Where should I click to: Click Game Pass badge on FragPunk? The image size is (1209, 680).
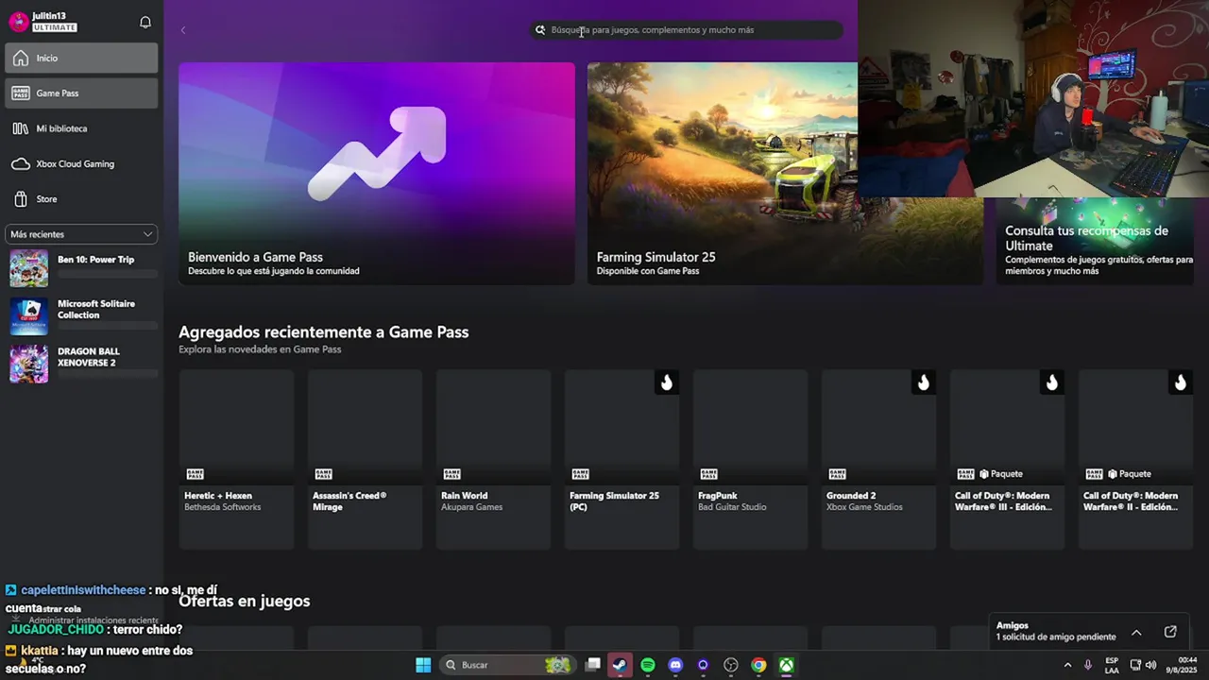(x=709, y=474)
